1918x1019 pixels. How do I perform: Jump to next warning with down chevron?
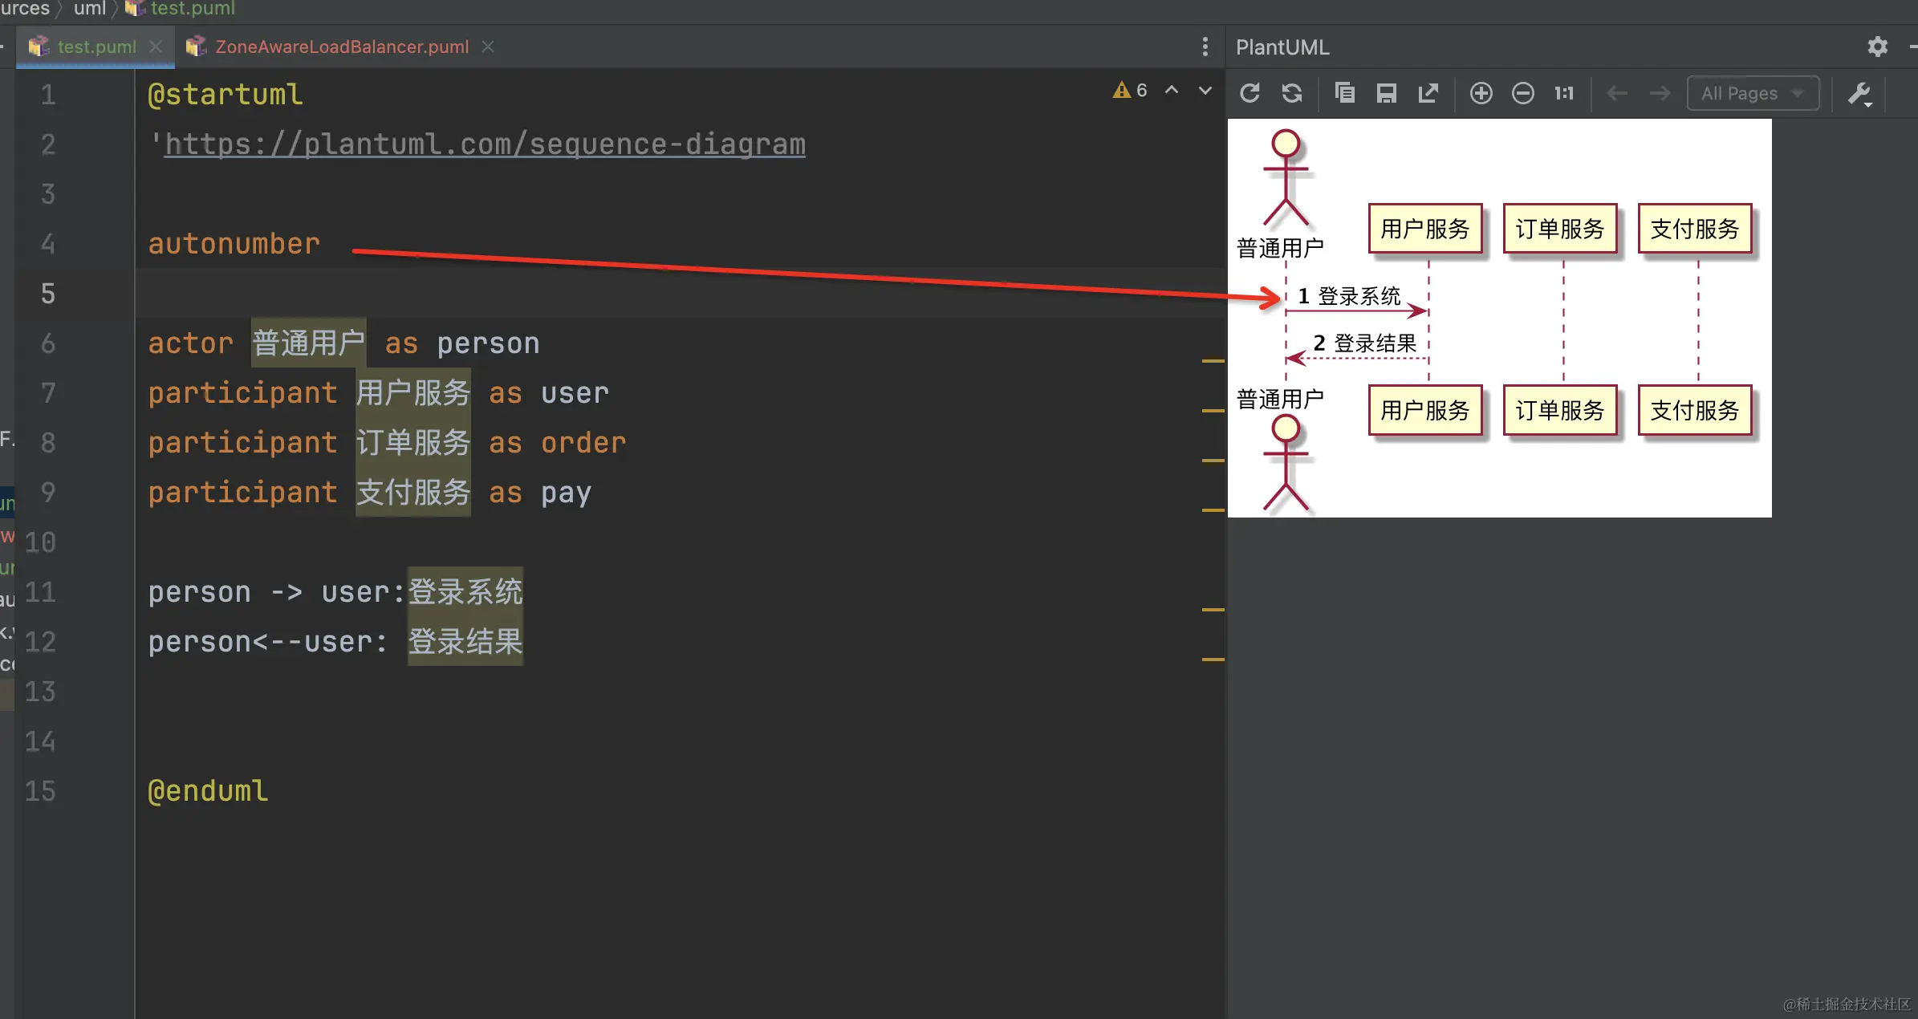click(x=1205, y=90)
